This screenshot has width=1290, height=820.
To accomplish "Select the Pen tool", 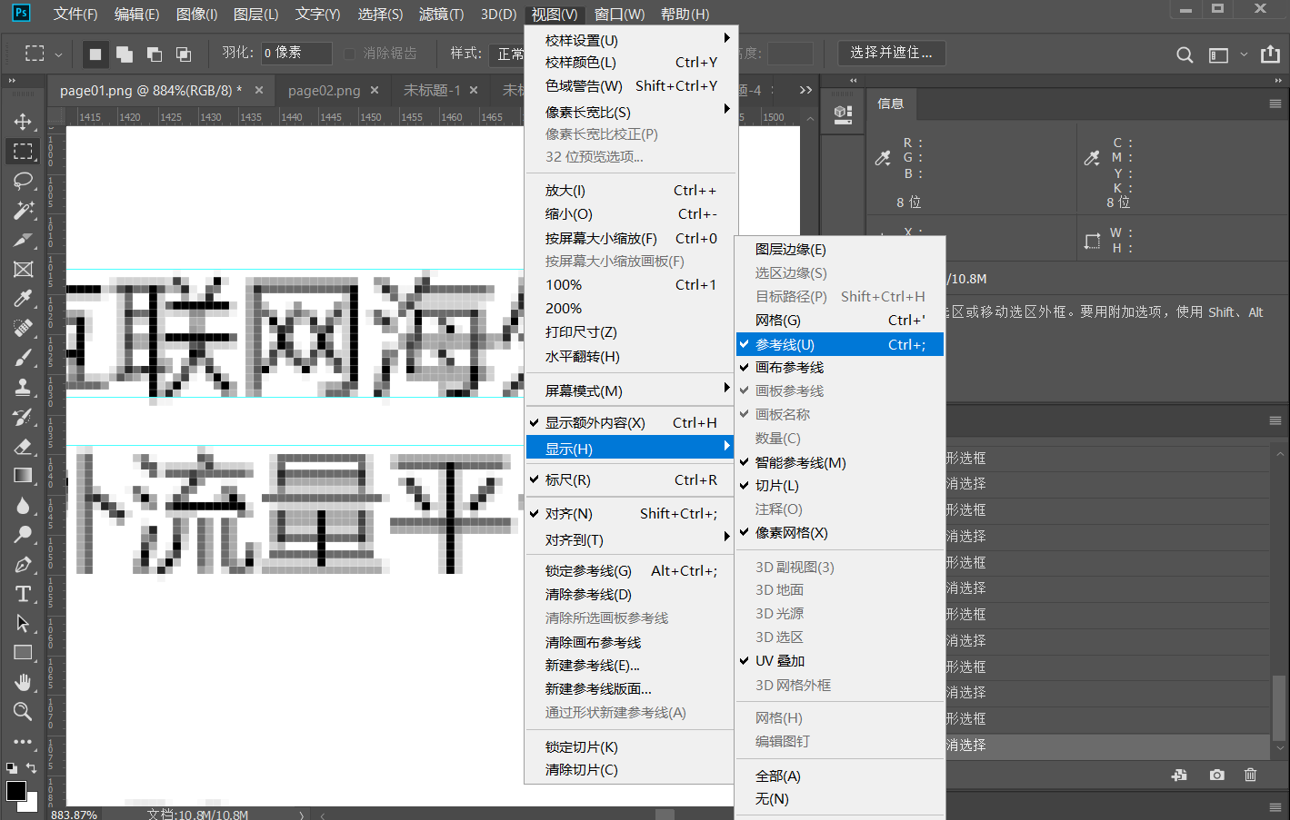I will coord(23,564).
